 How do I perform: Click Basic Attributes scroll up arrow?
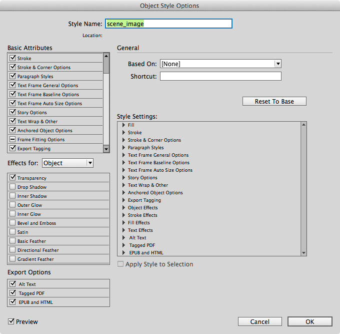coord(106,56)
